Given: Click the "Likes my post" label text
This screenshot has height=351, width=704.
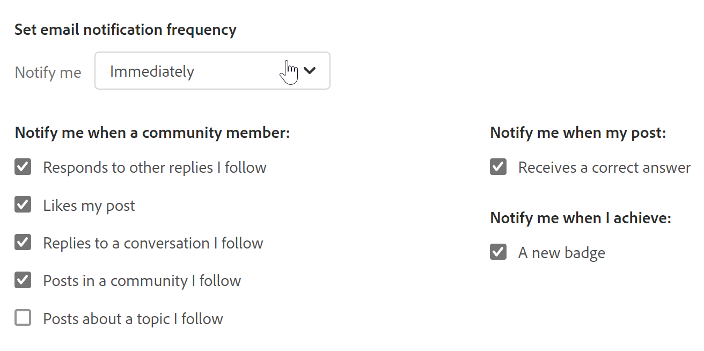Looking at the screenshot, I should (89, 206).
